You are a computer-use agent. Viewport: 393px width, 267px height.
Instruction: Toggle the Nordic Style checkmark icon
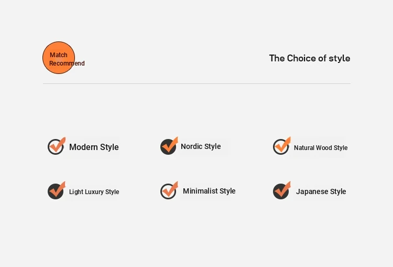click(169, 146)
